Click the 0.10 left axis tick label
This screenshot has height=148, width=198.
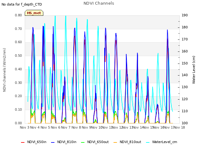19,110
